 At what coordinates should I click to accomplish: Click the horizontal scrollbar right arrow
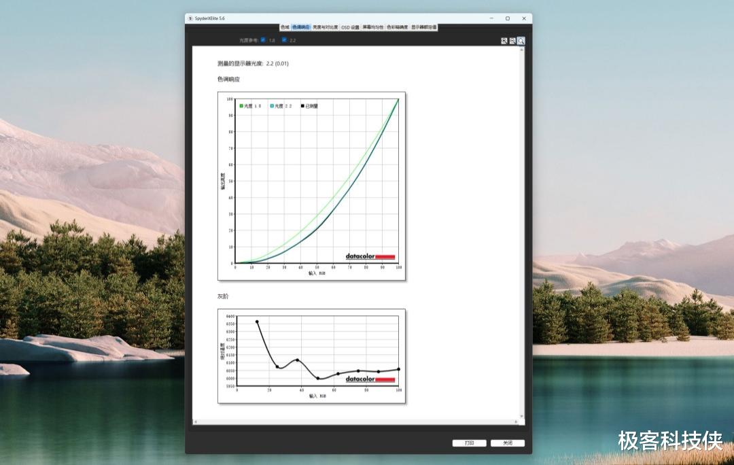[x=517, y=422]
